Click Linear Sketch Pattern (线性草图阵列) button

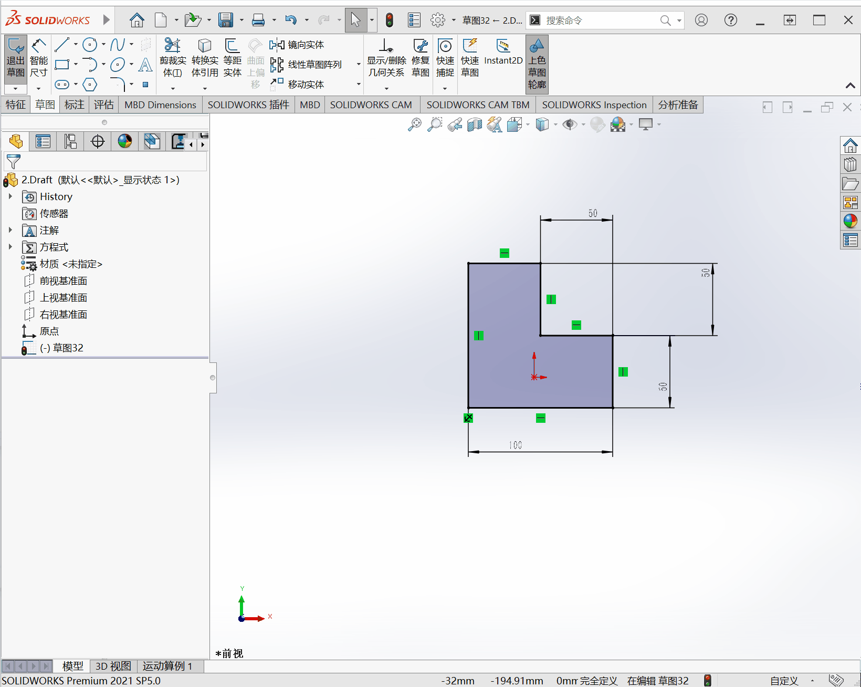pyautogui.click(x=306, y=65)
